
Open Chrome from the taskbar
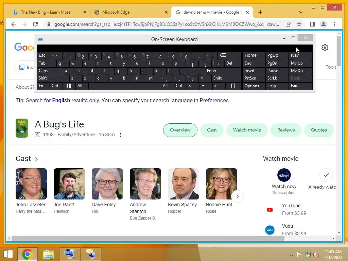(x=27, y=254)
